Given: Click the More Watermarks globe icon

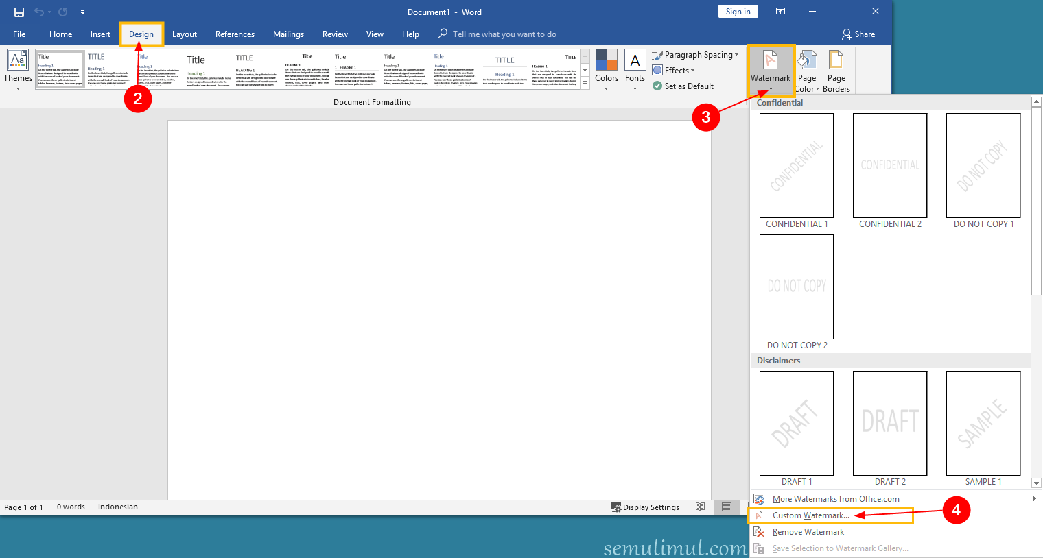Looking at the screenshot, I should [759, 499].
